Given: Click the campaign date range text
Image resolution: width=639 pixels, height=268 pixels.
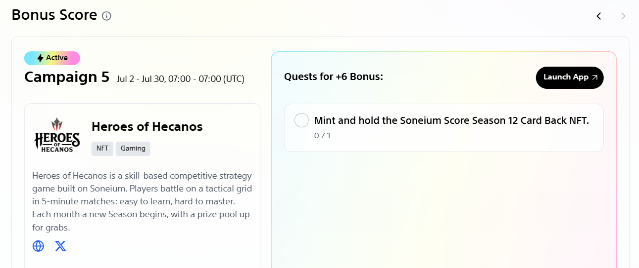Looking at the screenshot, I should 181,79.
